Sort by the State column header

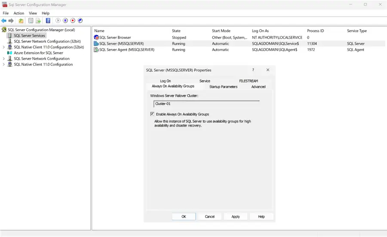[176, 31]
